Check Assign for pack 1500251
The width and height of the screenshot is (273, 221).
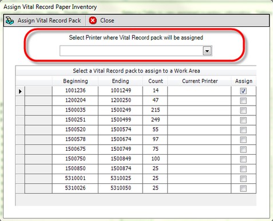click(x=243, y=120)
